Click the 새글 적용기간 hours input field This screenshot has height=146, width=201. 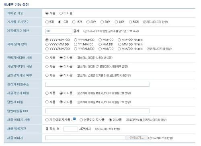coord(71,129)
